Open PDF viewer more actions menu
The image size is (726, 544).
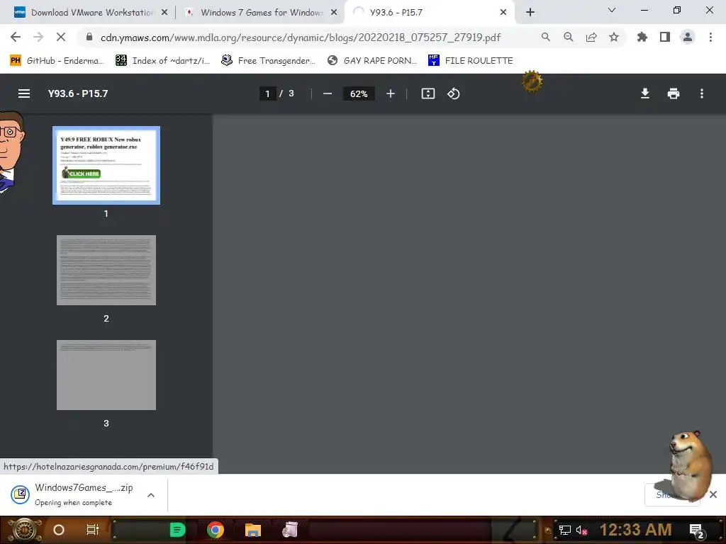pos(702,93)
